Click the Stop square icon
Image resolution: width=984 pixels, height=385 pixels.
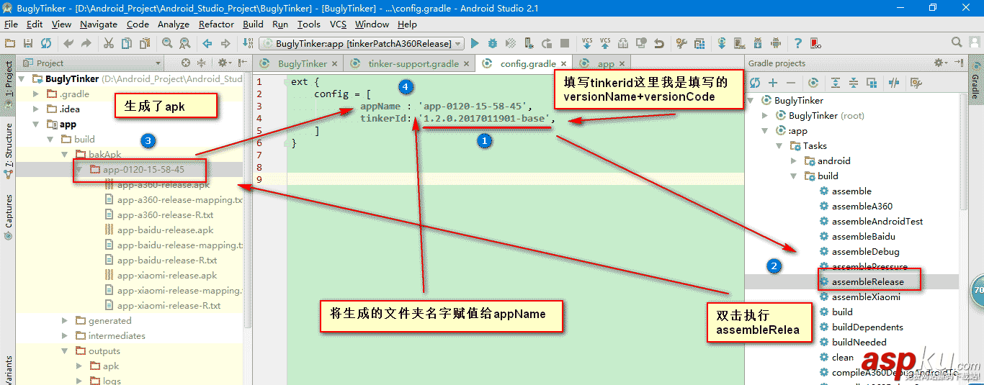(565, 44)
